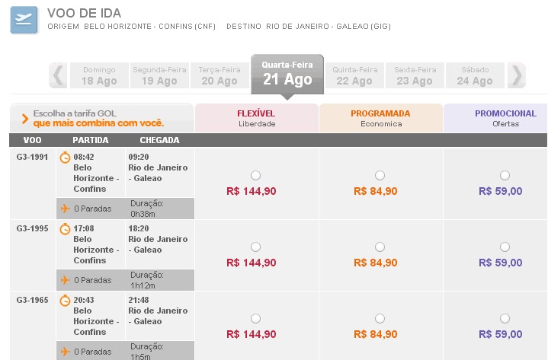Click the airplane icon beside Voo de Ida
548x360 pixels.
[x=24, y=20]
